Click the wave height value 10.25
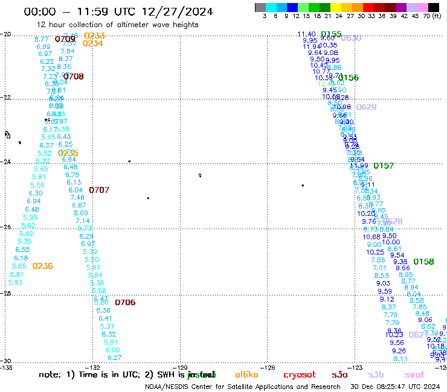Image resolution: width=447 pixels, height=392 pixels. [x=375, y=252]
